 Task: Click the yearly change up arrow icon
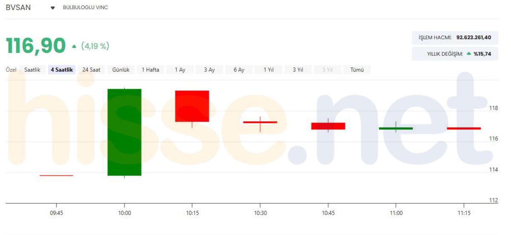[469, 54]
